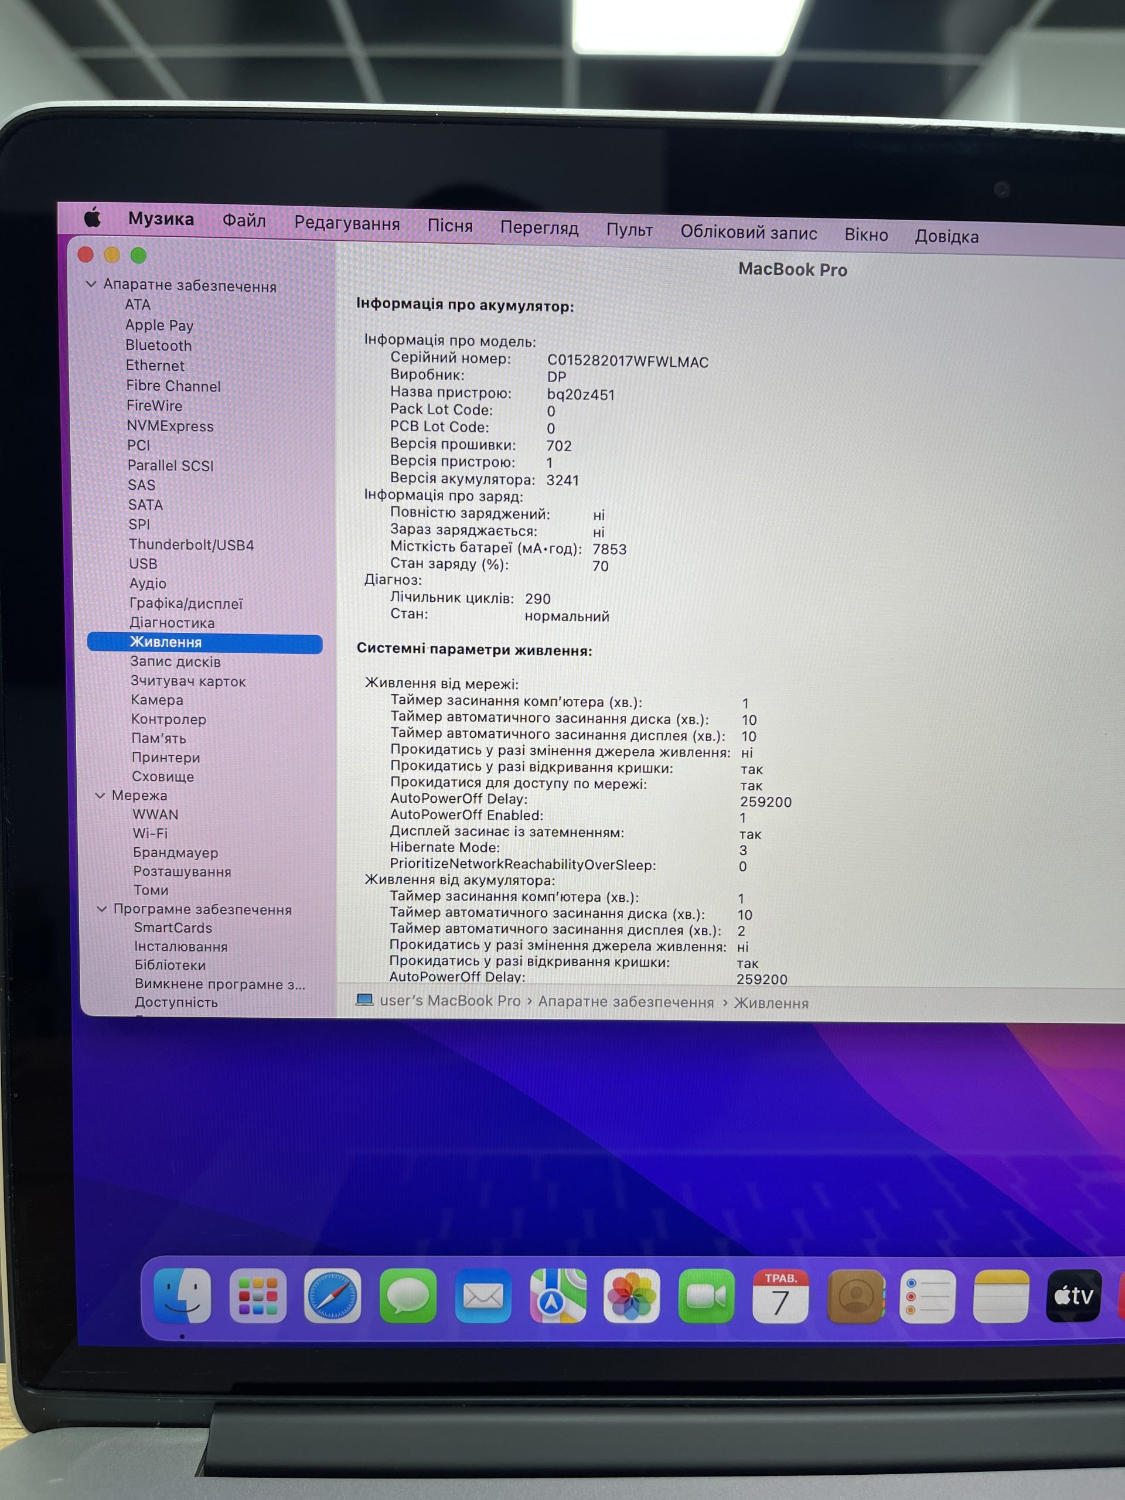Screen dimensions: 1125x1500
Task: Collapse the Програмне забезпечення section
Action: [102, 909]
